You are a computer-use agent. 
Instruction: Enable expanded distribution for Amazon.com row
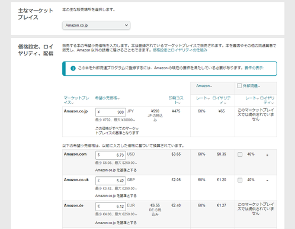(240, 154)
